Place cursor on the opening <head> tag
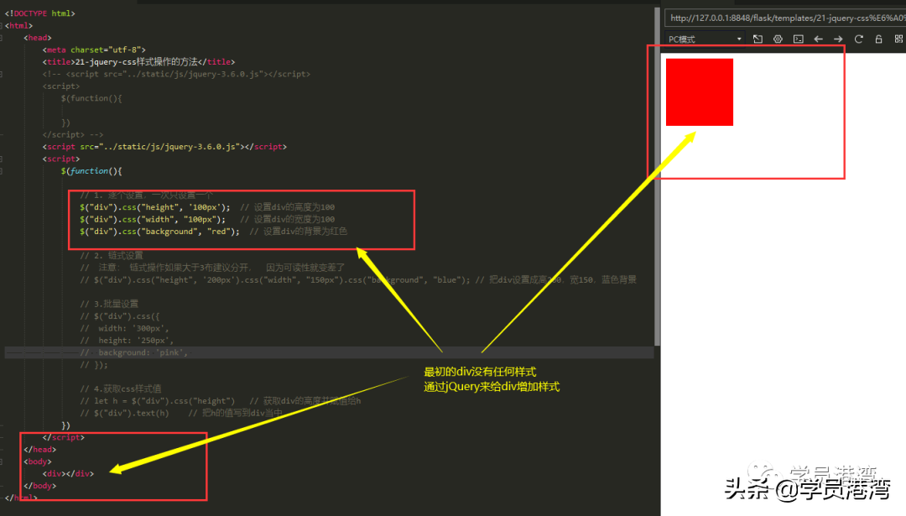 [38, 38]
